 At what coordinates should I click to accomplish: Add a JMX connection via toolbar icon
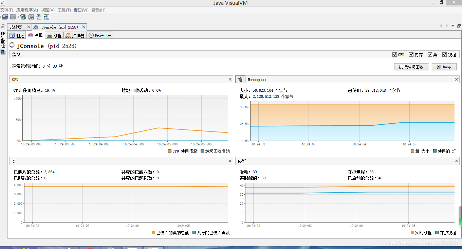click(x=31, y=17)
